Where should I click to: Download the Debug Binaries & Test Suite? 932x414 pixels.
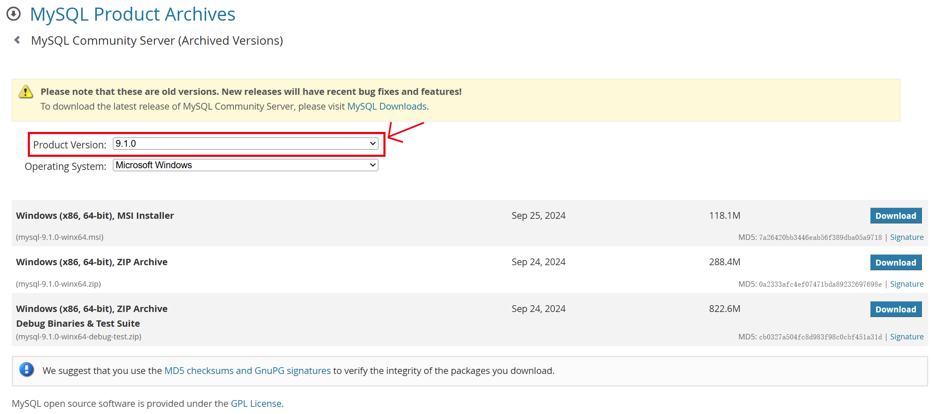click(x=895, y=309)
